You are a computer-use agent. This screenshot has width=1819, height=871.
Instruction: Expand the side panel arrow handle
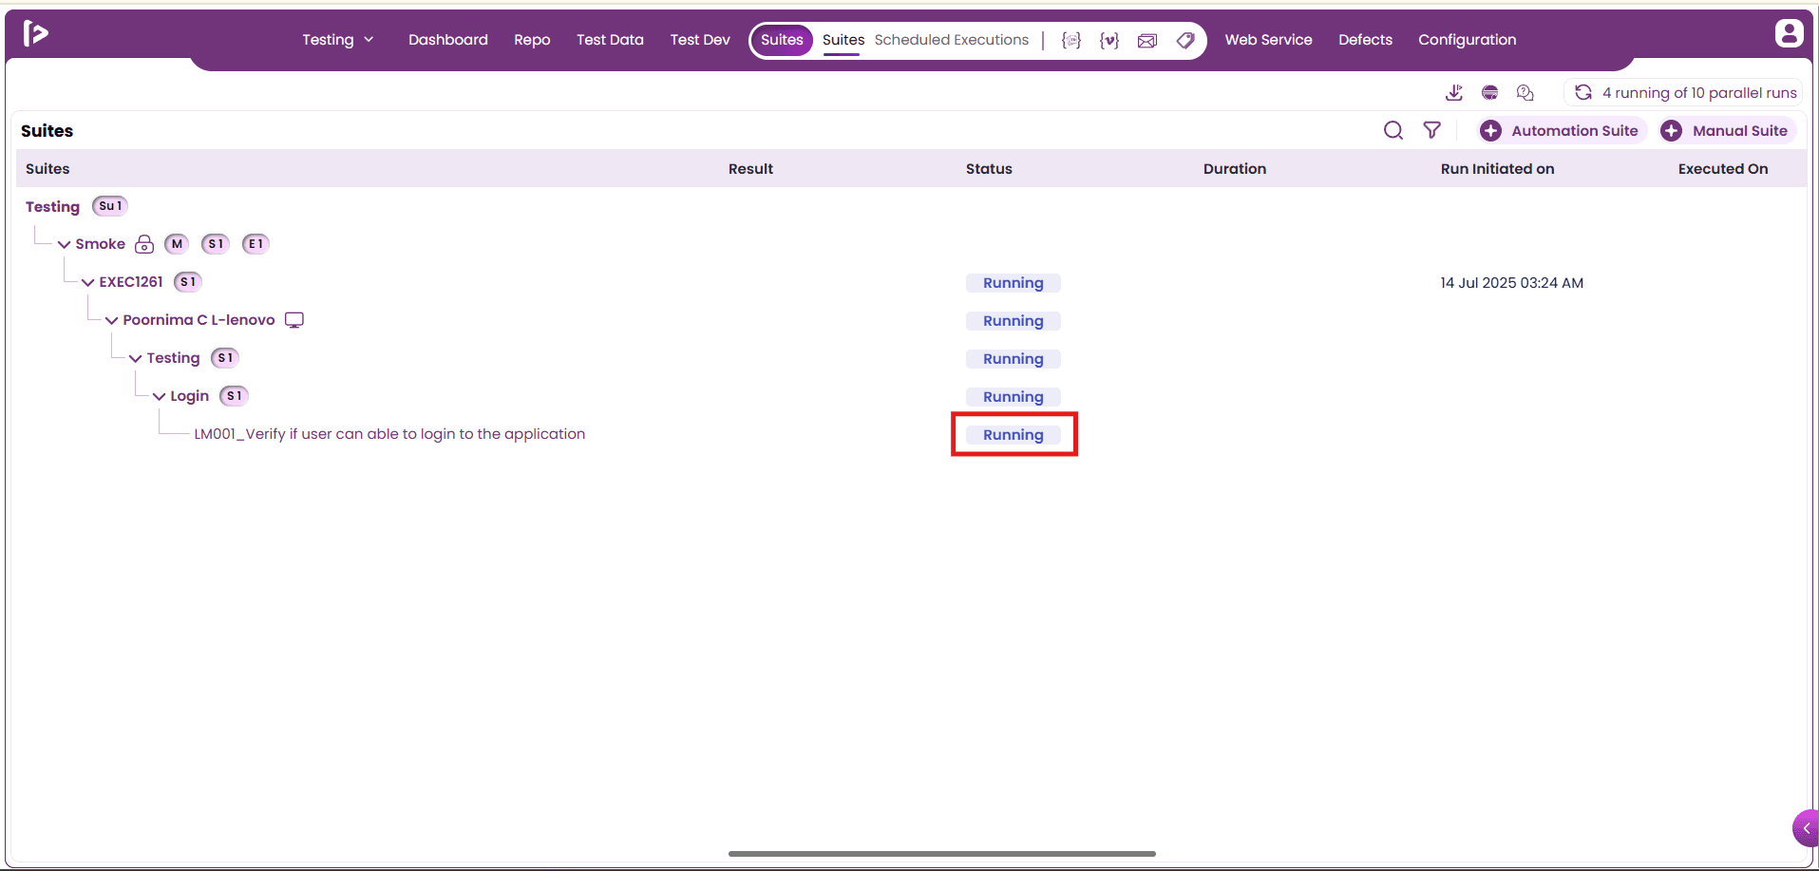[x=1805, y=828]
